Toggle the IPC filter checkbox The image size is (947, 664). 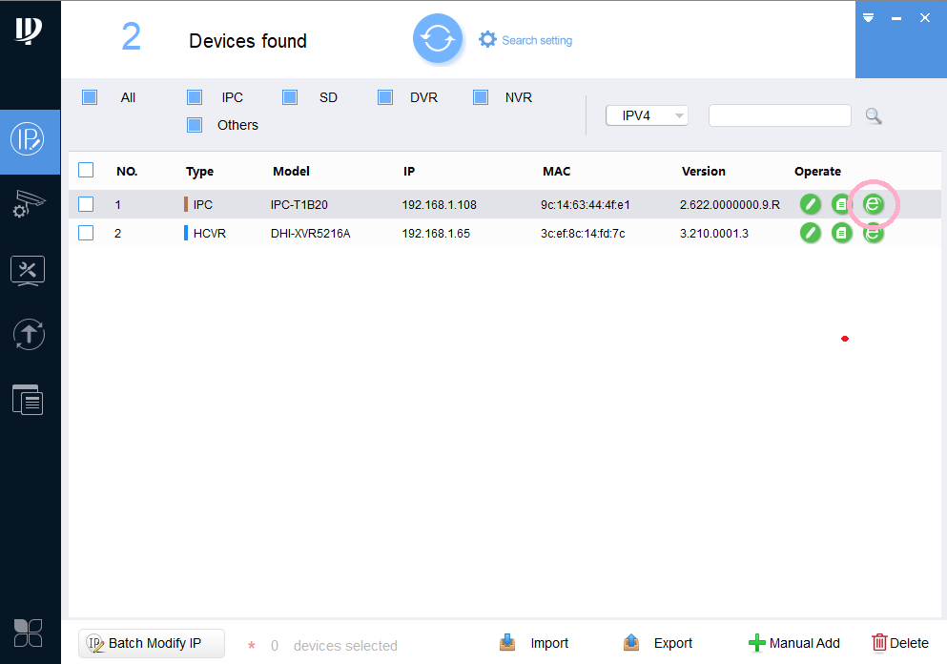tap(195, 97)
